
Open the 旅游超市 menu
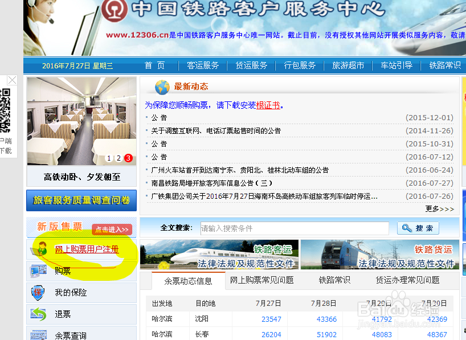348,65
